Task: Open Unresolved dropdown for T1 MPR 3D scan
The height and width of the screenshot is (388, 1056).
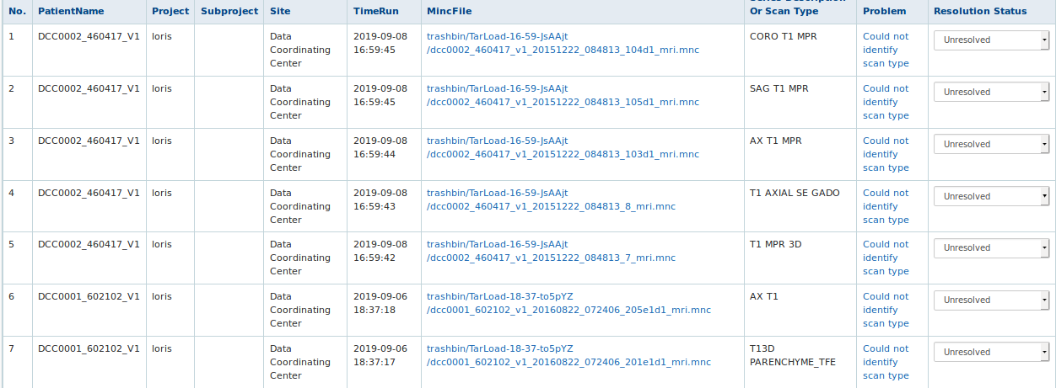Action: coord(991,248)
